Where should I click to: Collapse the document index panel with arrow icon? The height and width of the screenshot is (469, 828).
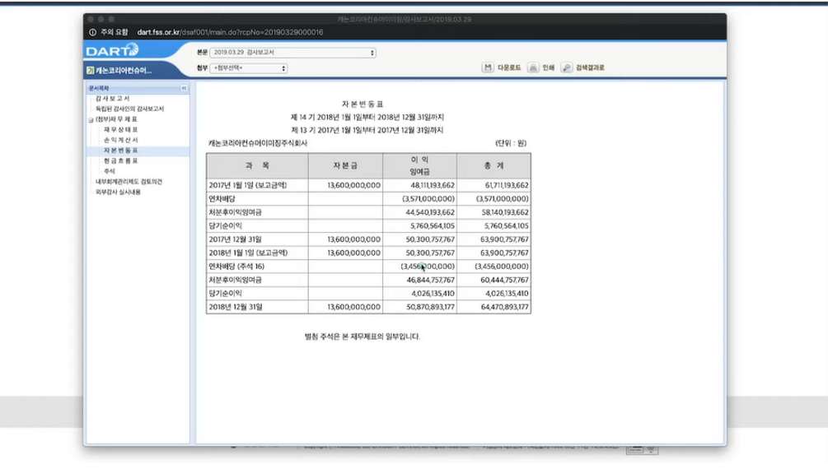[x=184, y=88]
